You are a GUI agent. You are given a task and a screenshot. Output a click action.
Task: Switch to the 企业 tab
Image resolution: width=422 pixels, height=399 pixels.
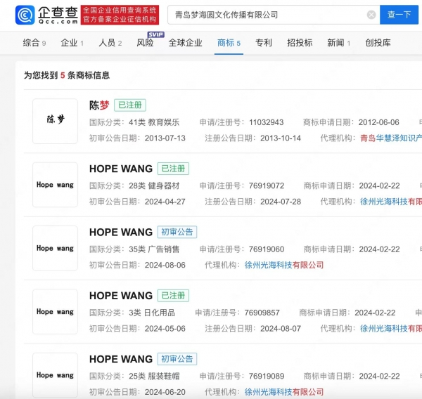(x=72, y=43)
